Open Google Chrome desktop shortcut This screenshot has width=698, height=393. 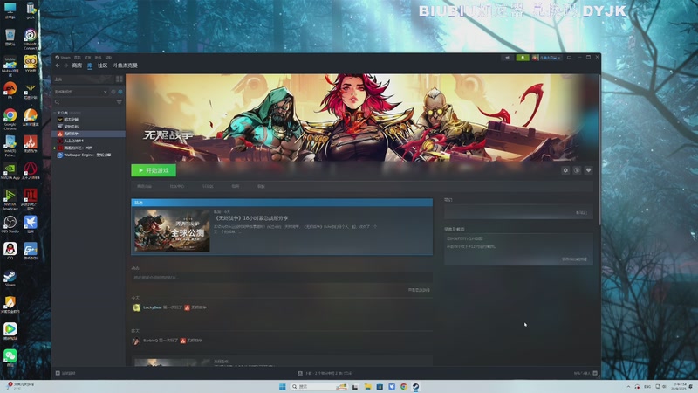[x=10, y=119]
